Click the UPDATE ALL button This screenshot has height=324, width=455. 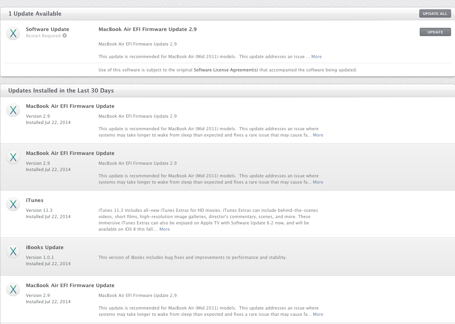(435, 14)
